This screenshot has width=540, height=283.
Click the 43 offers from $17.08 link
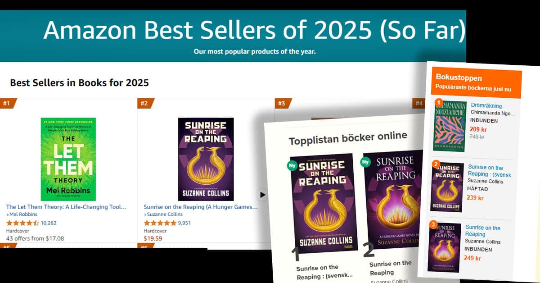35,238
